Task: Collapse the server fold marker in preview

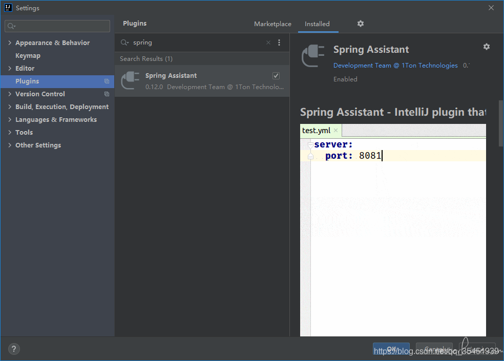Action: [x=310, y=145]
